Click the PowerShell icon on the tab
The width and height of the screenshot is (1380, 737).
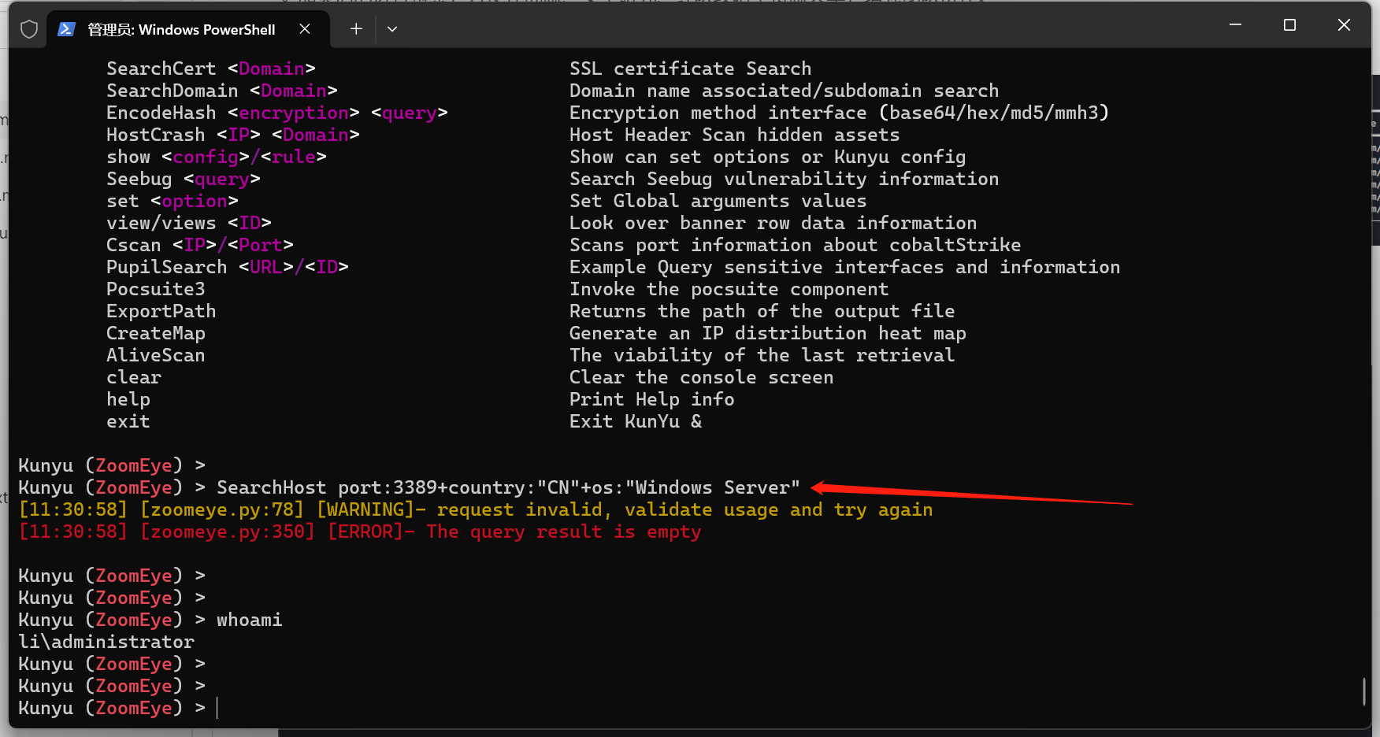[x=67, y=29]
